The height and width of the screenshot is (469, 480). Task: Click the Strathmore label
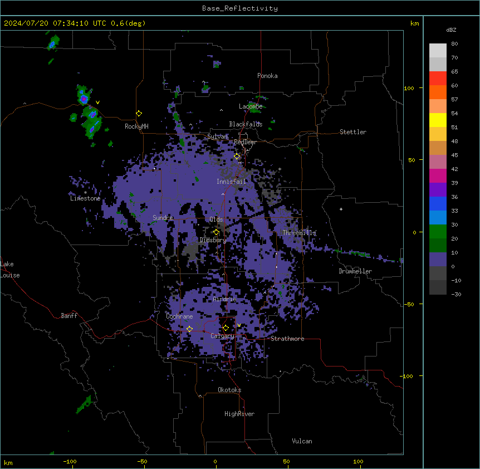tap(287, 339)
